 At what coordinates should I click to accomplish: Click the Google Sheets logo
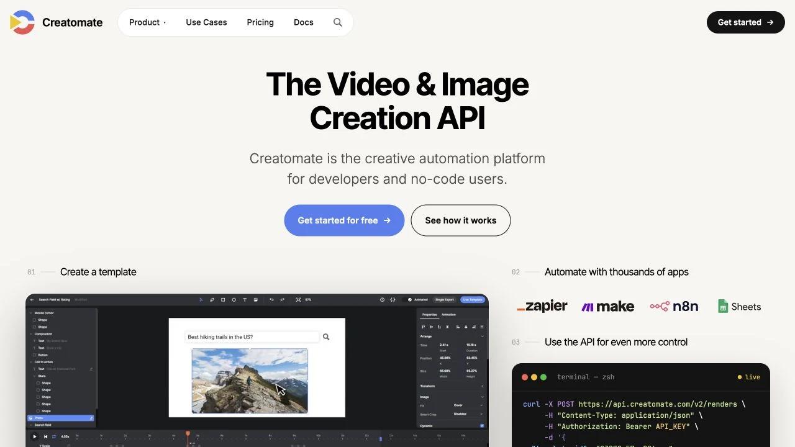(739, 307)
